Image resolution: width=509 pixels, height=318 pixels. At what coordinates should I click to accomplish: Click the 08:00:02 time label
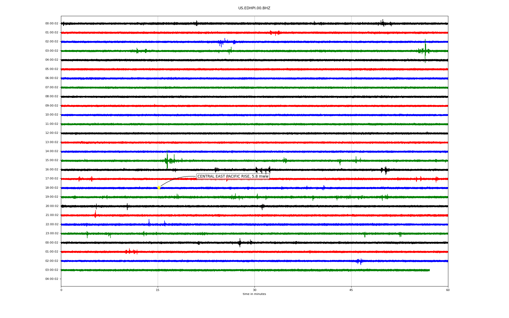[x=52, y=96]
